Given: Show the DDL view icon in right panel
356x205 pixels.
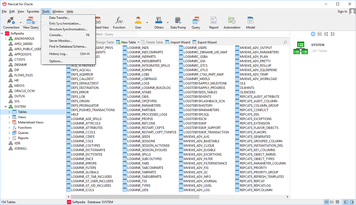Looking at the screenshot, I should 320,34.
